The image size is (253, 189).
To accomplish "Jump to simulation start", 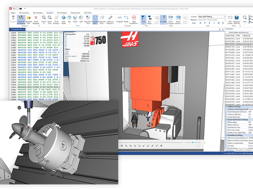I will (122, 146).
